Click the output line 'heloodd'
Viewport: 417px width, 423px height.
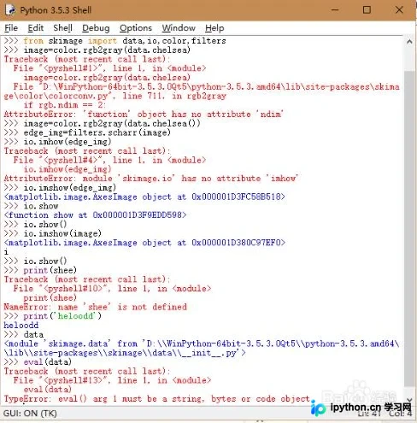(21, 326)
